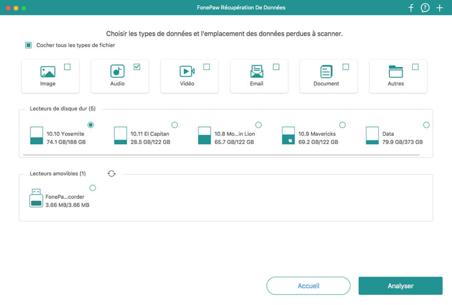Screen dimensions: 452x305
Task: Select the 10.8 Mo...in Lion radio button
Action: point(259,125)
